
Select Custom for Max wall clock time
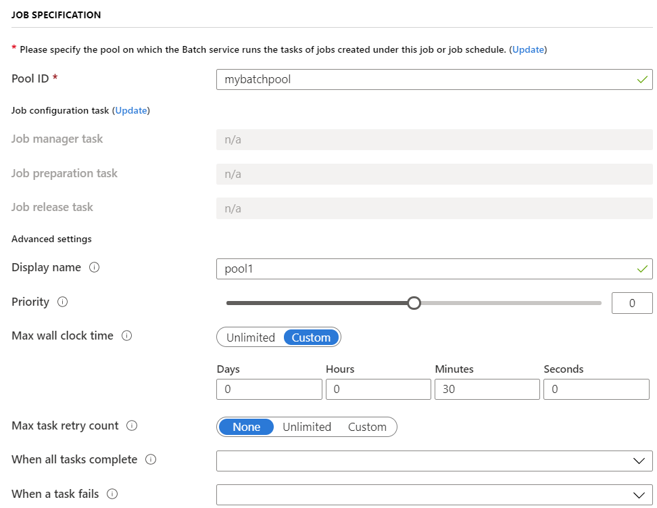pos(311,338)
